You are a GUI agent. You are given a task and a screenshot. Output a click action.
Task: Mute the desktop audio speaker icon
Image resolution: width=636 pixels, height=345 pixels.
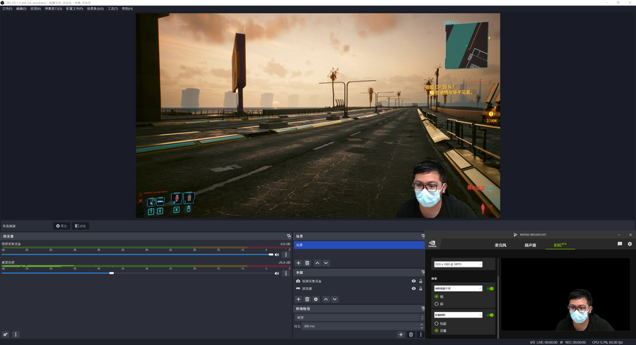click(x=277, y=273)
